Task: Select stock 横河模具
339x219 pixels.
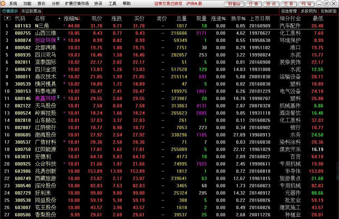Action: click(46, 84)
